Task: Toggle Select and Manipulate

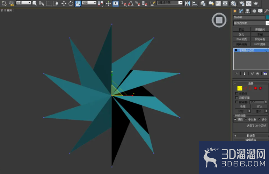Action: click(108, 3)
